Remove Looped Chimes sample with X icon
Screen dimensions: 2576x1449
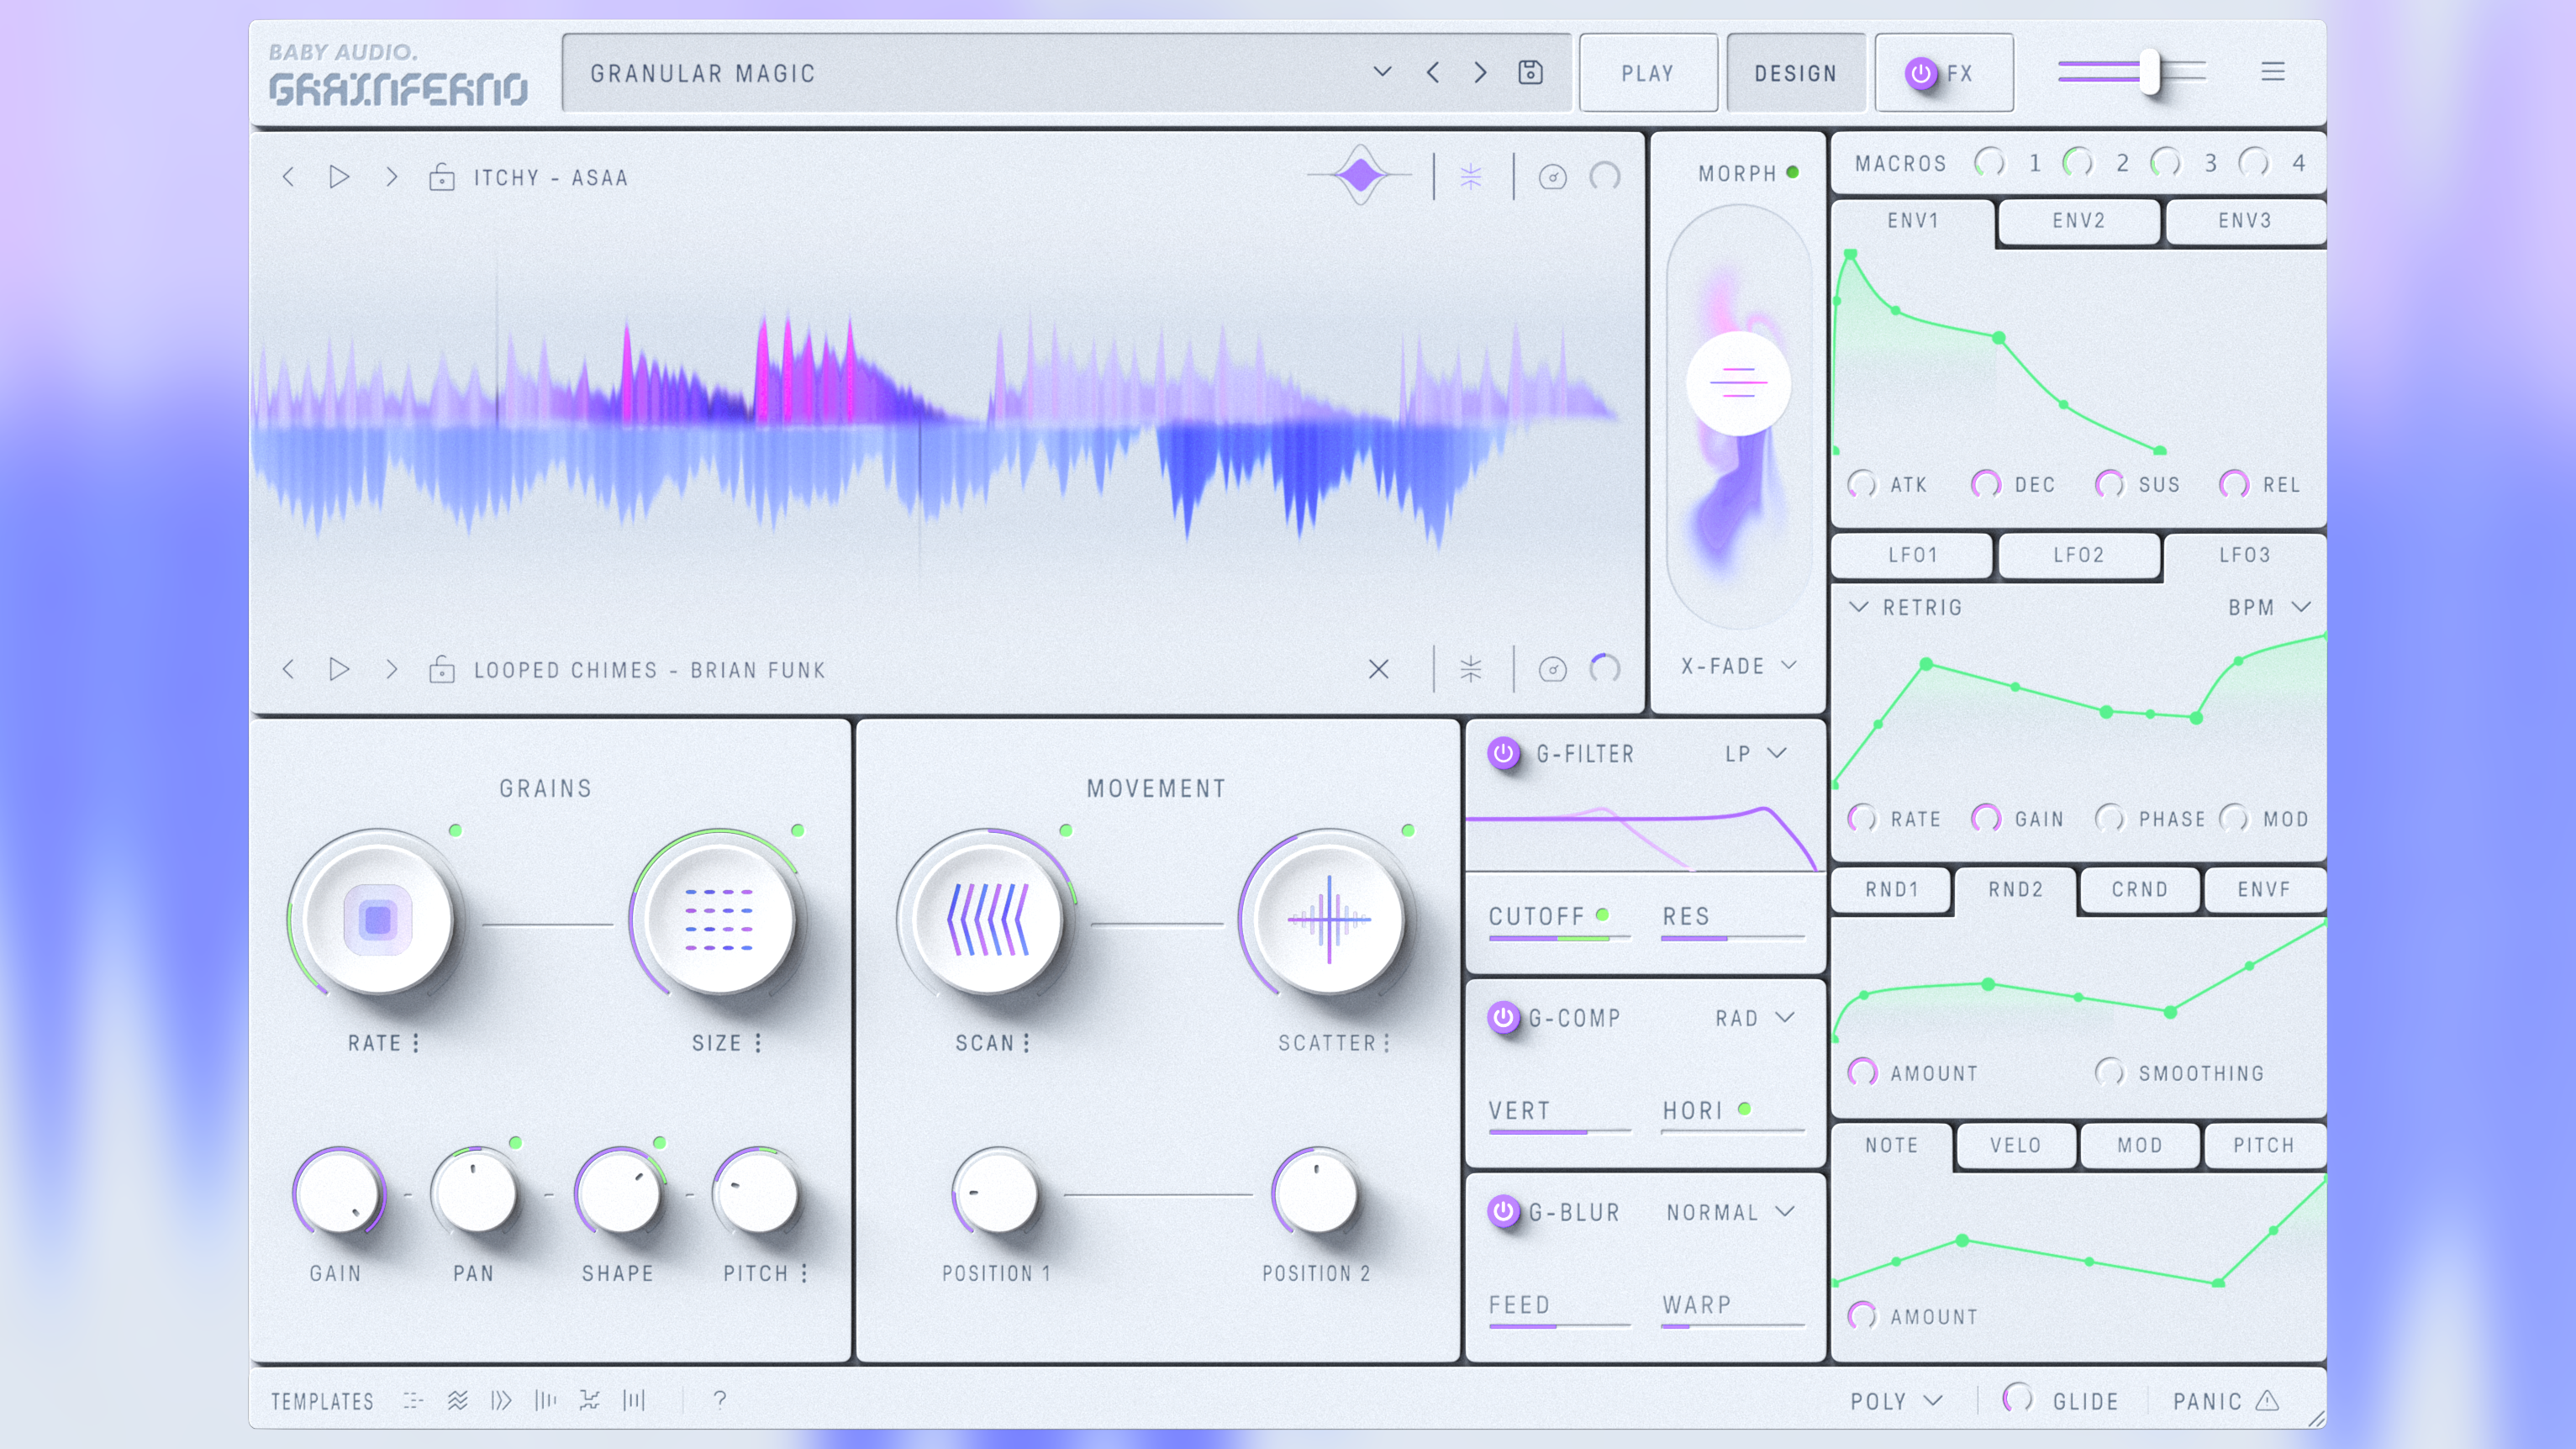point(1378,669)
